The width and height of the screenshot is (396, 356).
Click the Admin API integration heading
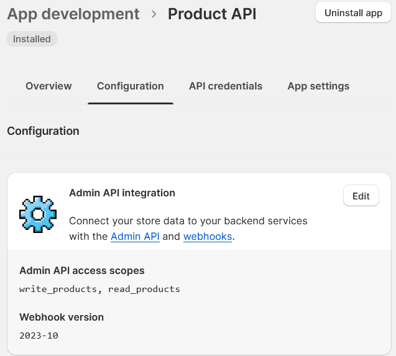pyautogui.click(x=122, y=193)
